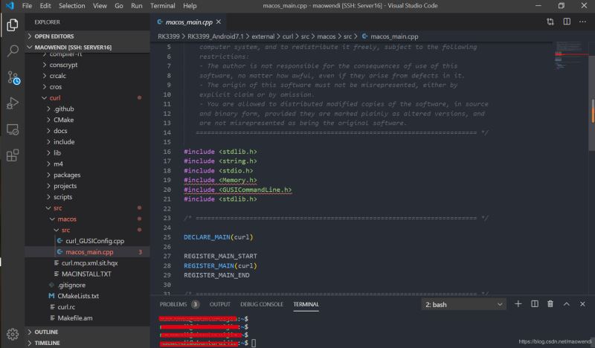Open the Search view in activity bar
This screenshot has width=595, height=348.
coord(13,51)
